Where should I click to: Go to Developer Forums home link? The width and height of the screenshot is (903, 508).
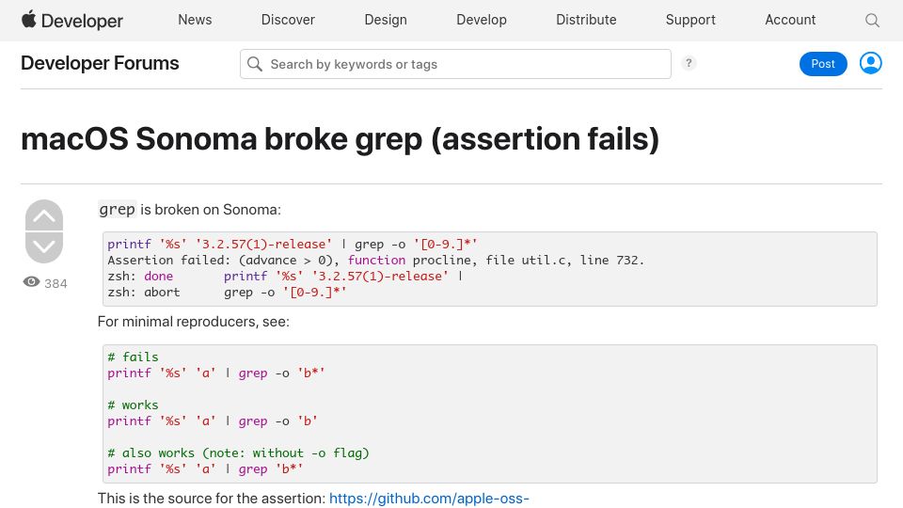100,63
